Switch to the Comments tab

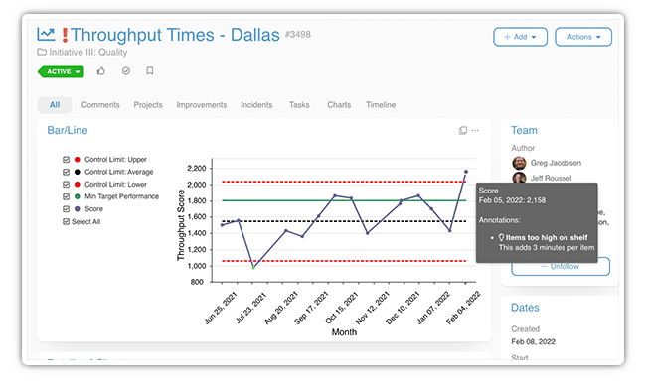pos(100,105)
